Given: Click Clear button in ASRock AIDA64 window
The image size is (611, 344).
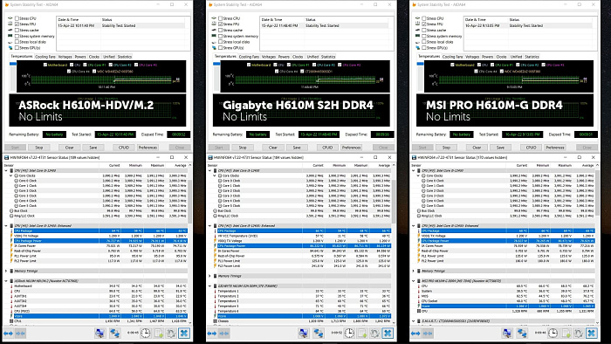Looking at the screenshot, I should coord(69,148).
